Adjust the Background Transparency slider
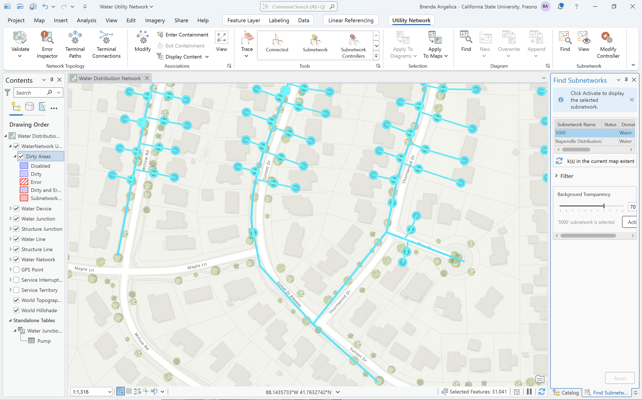Screen dimensions: 642x400 pos(604,206)
